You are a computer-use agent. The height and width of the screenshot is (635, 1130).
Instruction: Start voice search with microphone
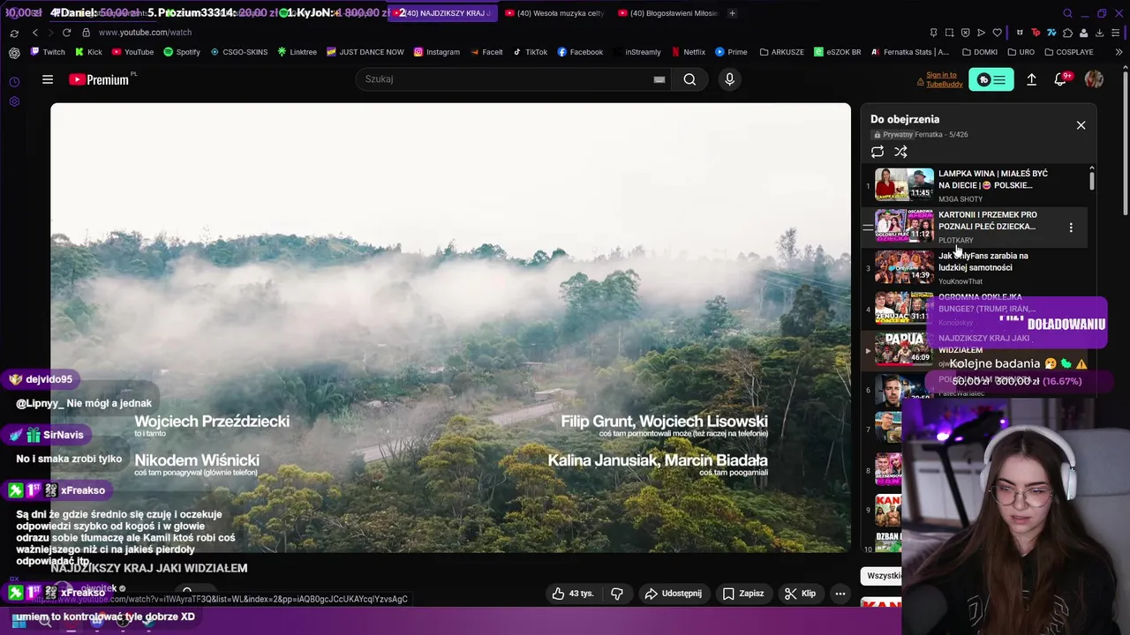729,79
